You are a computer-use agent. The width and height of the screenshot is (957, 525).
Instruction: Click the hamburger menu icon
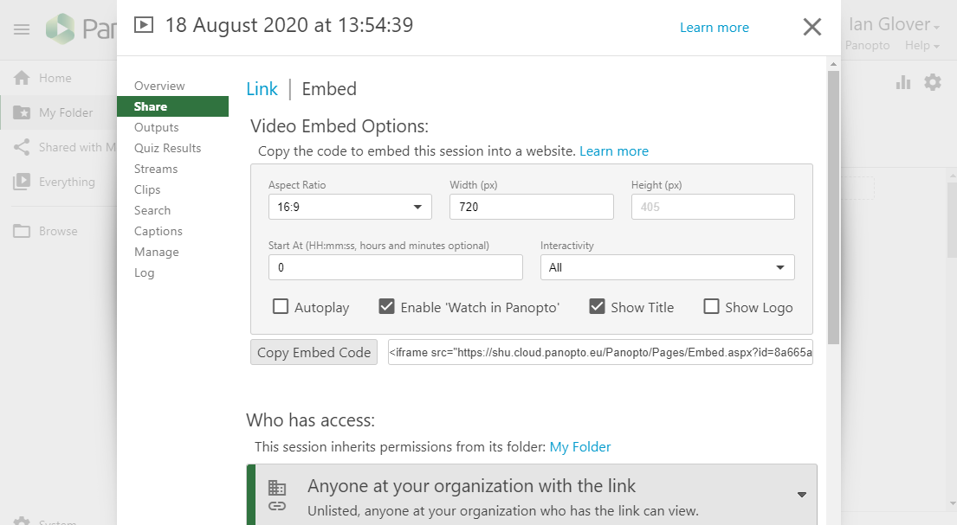[22, 29]
